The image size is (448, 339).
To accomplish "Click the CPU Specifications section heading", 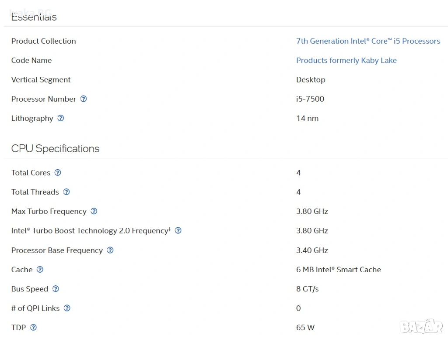I will (x=55, y=149).
